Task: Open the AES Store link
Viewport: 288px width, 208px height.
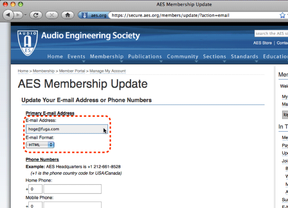Action: coord(262,43)
